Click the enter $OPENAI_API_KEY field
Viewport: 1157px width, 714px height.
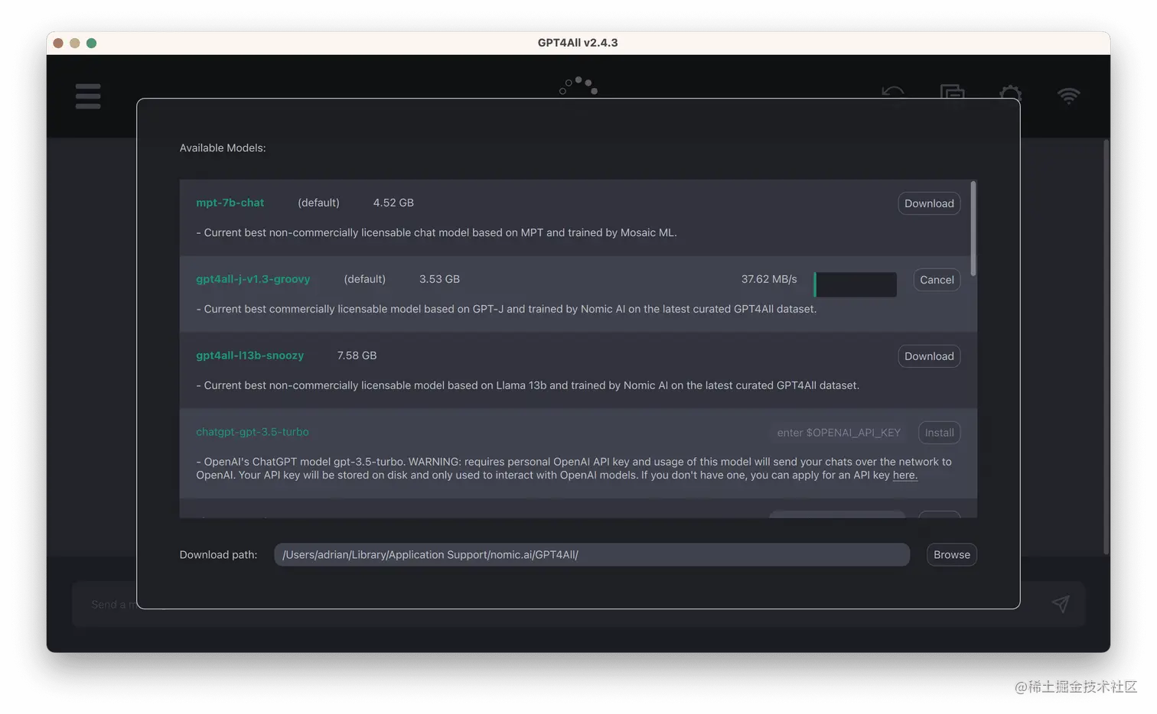(x=838, y=433)
